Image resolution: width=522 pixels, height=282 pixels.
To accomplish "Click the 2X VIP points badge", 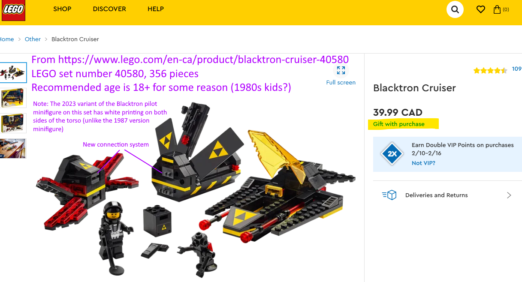I will click(x=392, y=154).
